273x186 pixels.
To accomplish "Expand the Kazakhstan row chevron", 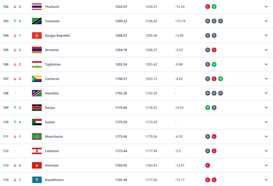I will [x=266, y=180].
